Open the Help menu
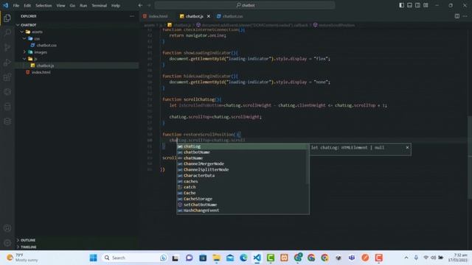Image resolution: width=472 pixels, height=265 pixels. [116, 5]
